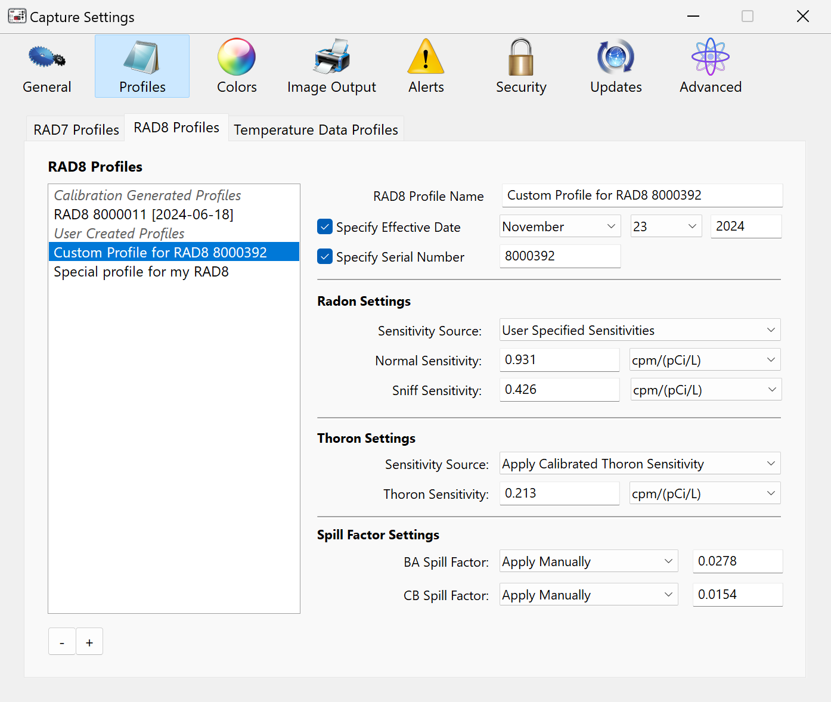Select Special profile for my RAD8
The height and width of the screenshot is (702, 831).
pos(141,272)
